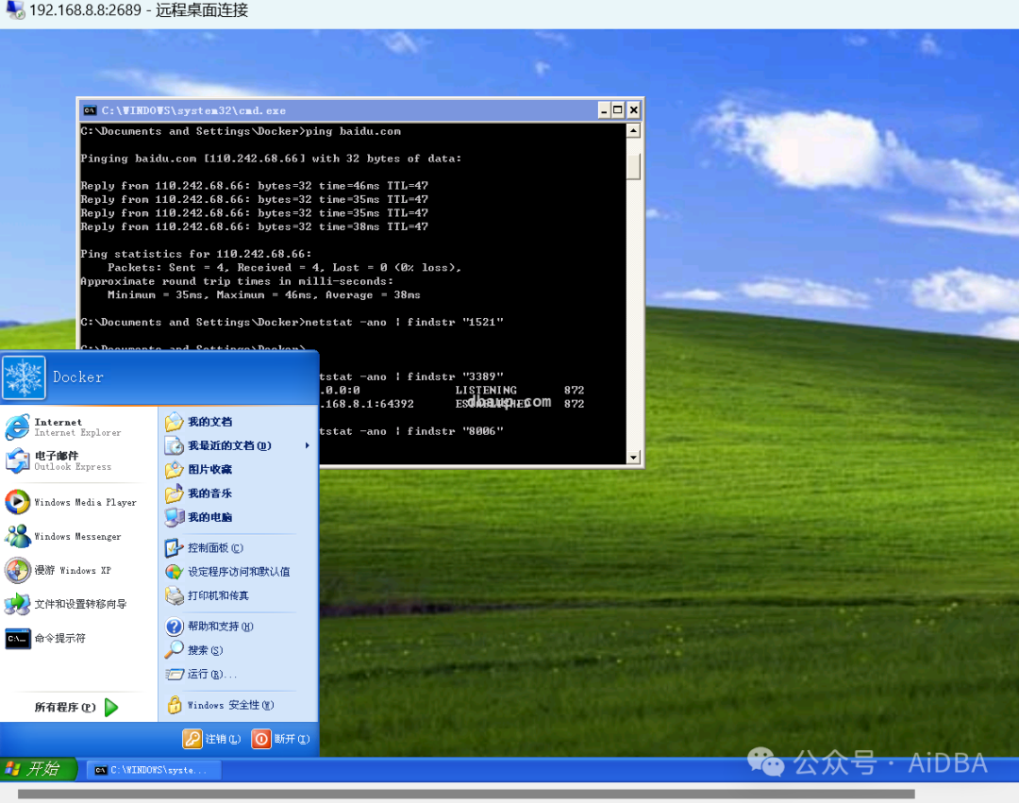
Task: Click the findstr "8006" command line
Action: coord(411,431)
